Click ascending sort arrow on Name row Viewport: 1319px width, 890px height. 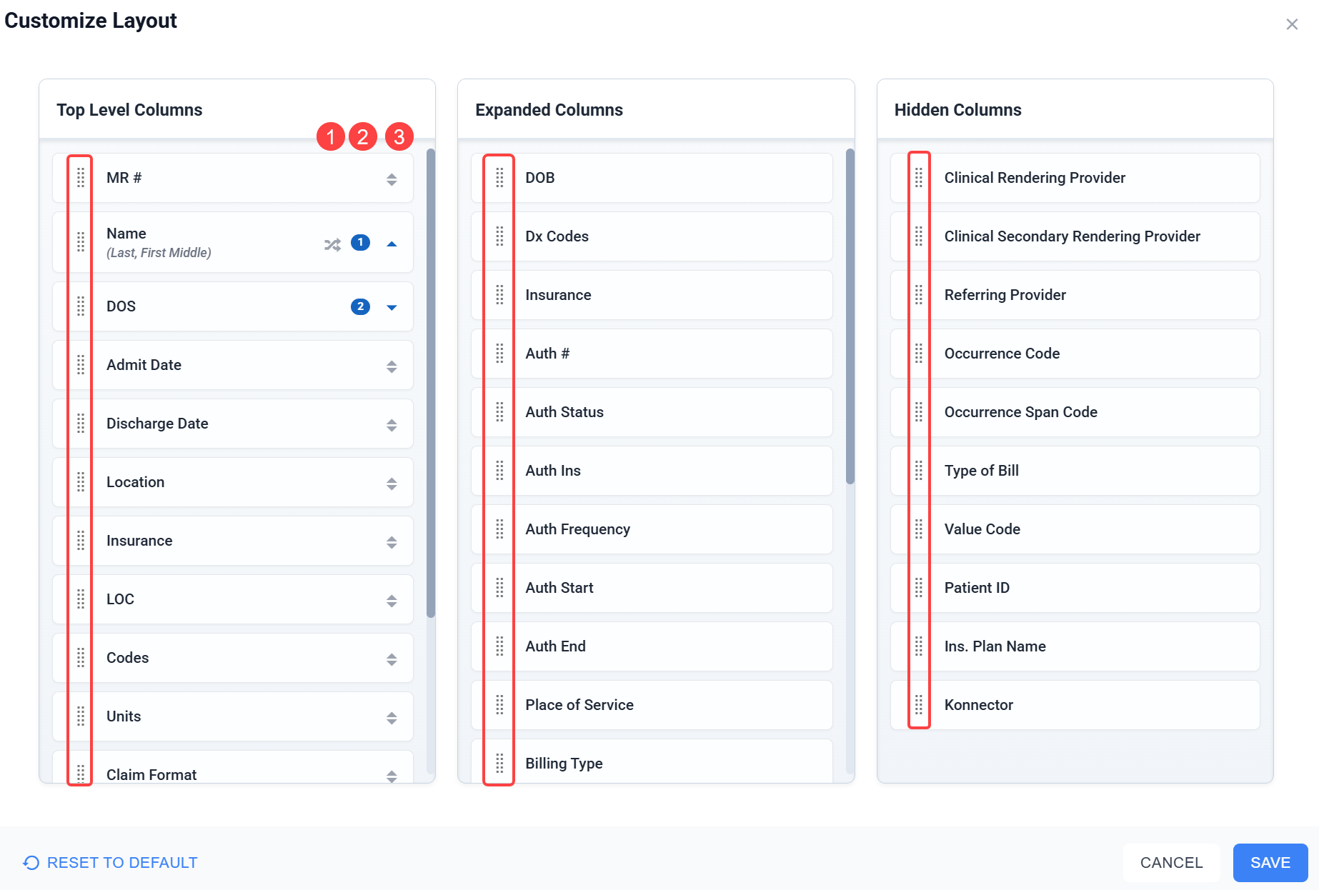point(392,244)
